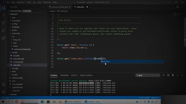Click Ln 21 cursor position in status bar
This screenshot has height=104, width=186.
pos(144,98)
